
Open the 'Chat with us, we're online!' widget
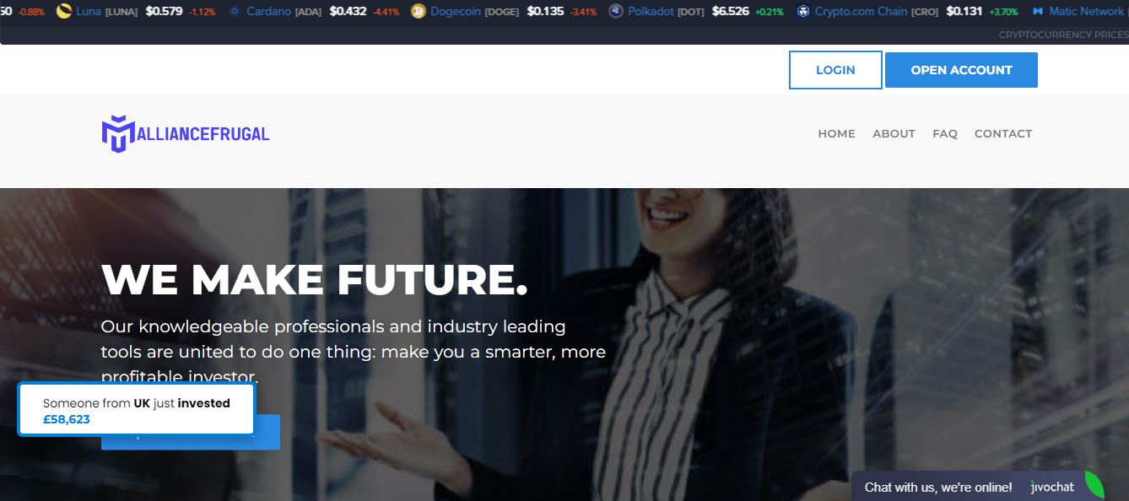[x=938, y=487]
